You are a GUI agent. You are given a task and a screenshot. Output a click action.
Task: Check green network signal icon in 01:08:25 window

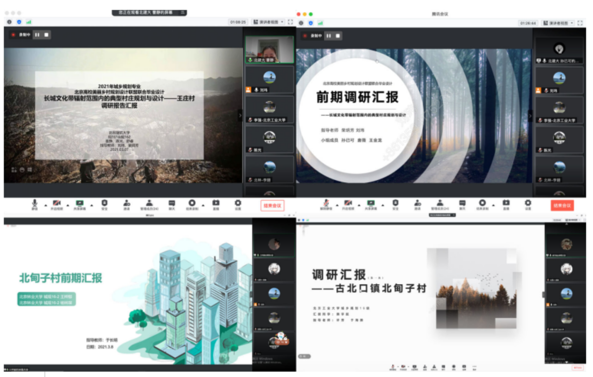(x=29, y=22)
